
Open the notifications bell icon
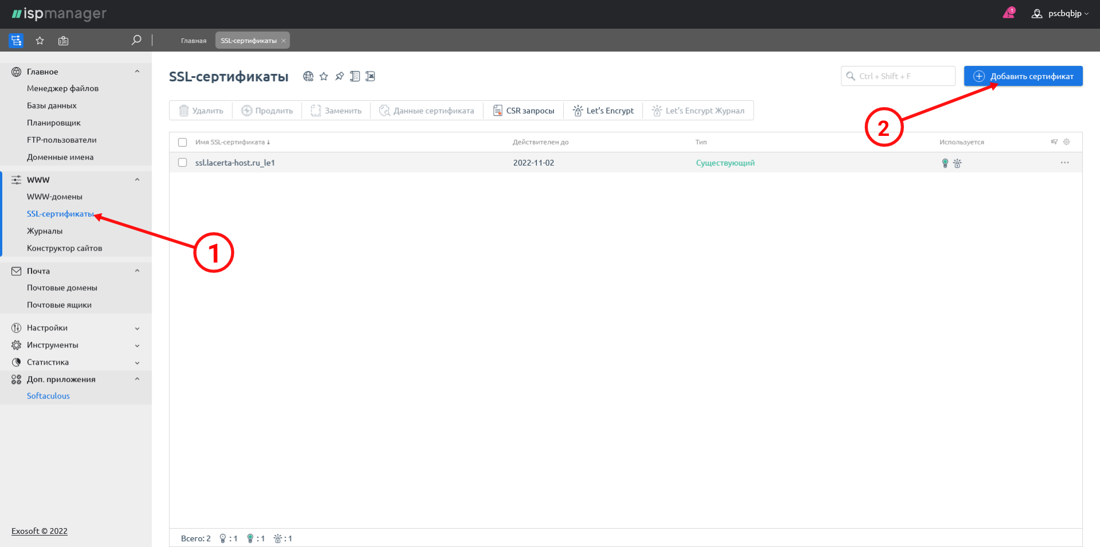[x=1009, y=13]
